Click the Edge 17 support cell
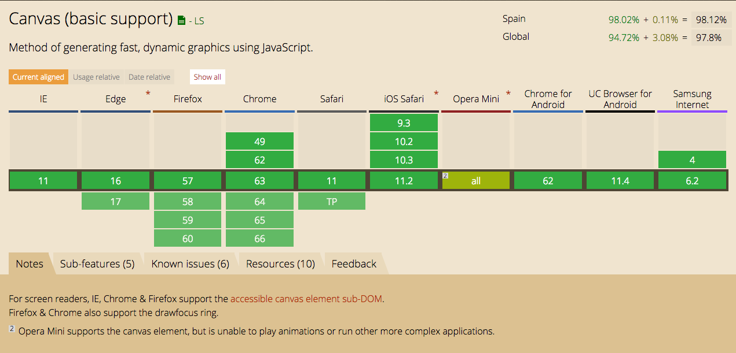 pyautogui.click(x=115, y=202)
